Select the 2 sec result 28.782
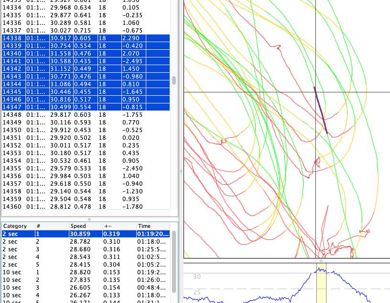Image resolution: width=390 pixels, height=303 pixels. point(86,242)
